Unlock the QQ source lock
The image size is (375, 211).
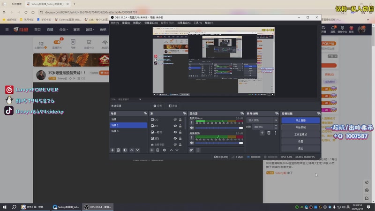pos(180,120)
